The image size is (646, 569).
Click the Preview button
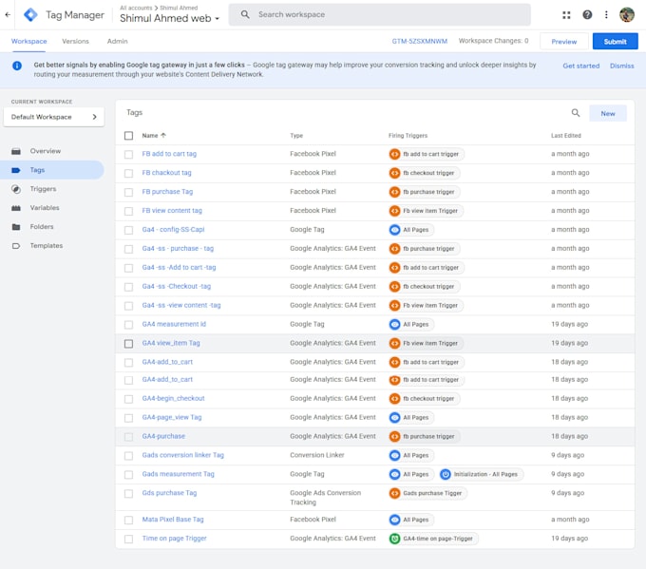pyautogui.click(x=563, y=42)
